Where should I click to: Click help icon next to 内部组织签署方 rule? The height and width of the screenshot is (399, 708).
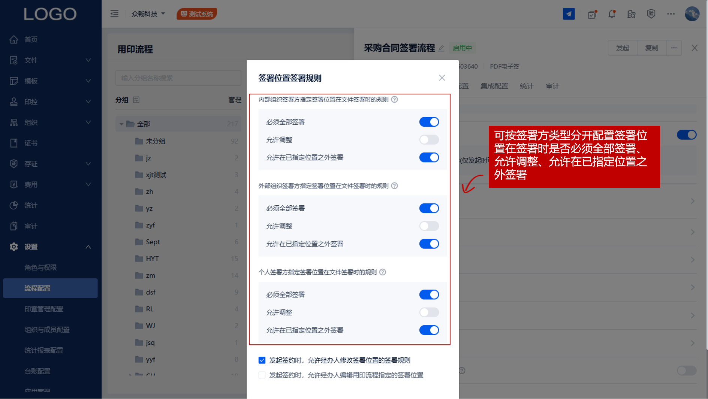click(x=394, y=100)
